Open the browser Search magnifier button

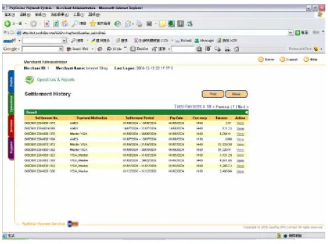point(79,23)
